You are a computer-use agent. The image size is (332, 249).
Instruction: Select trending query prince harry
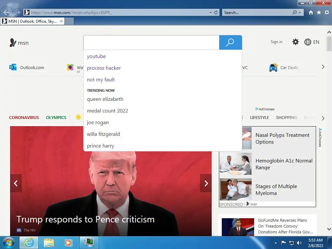pos(101,146)
